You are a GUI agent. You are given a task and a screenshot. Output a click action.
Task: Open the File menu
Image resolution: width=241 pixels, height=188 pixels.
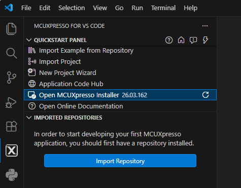(x=26, y=8)
